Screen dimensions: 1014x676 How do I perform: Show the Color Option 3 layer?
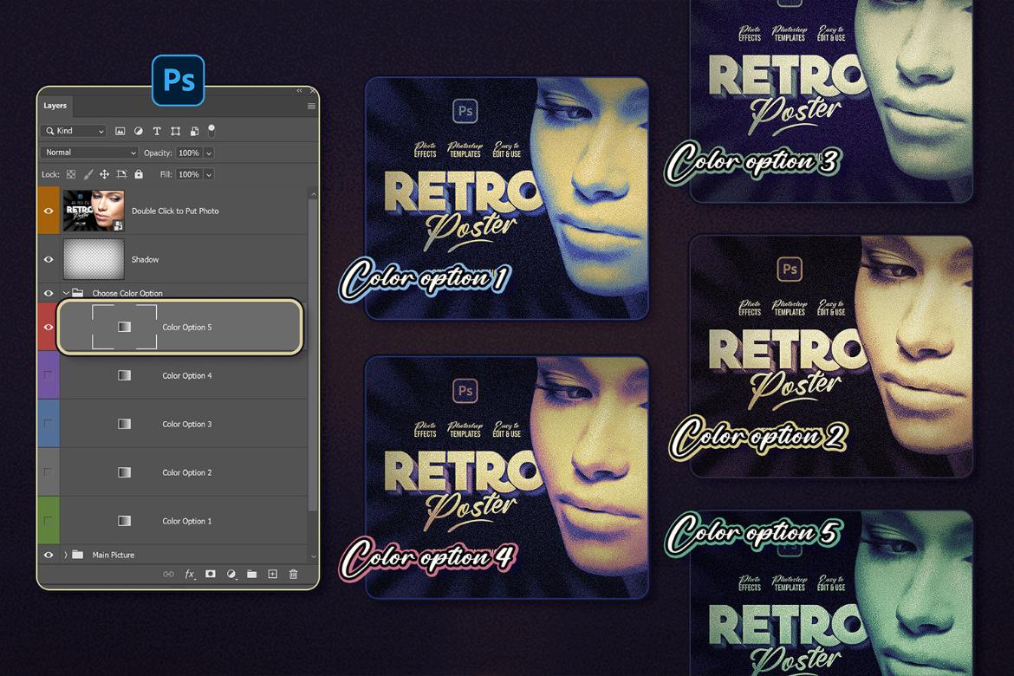[x=49, y=424]
